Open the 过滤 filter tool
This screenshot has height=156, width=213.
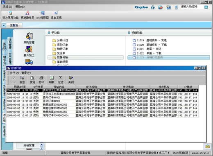click(61, 80)
